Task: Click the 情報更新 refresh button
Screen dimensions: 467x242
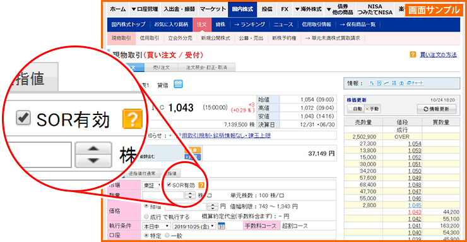Action: click(437, 109)
